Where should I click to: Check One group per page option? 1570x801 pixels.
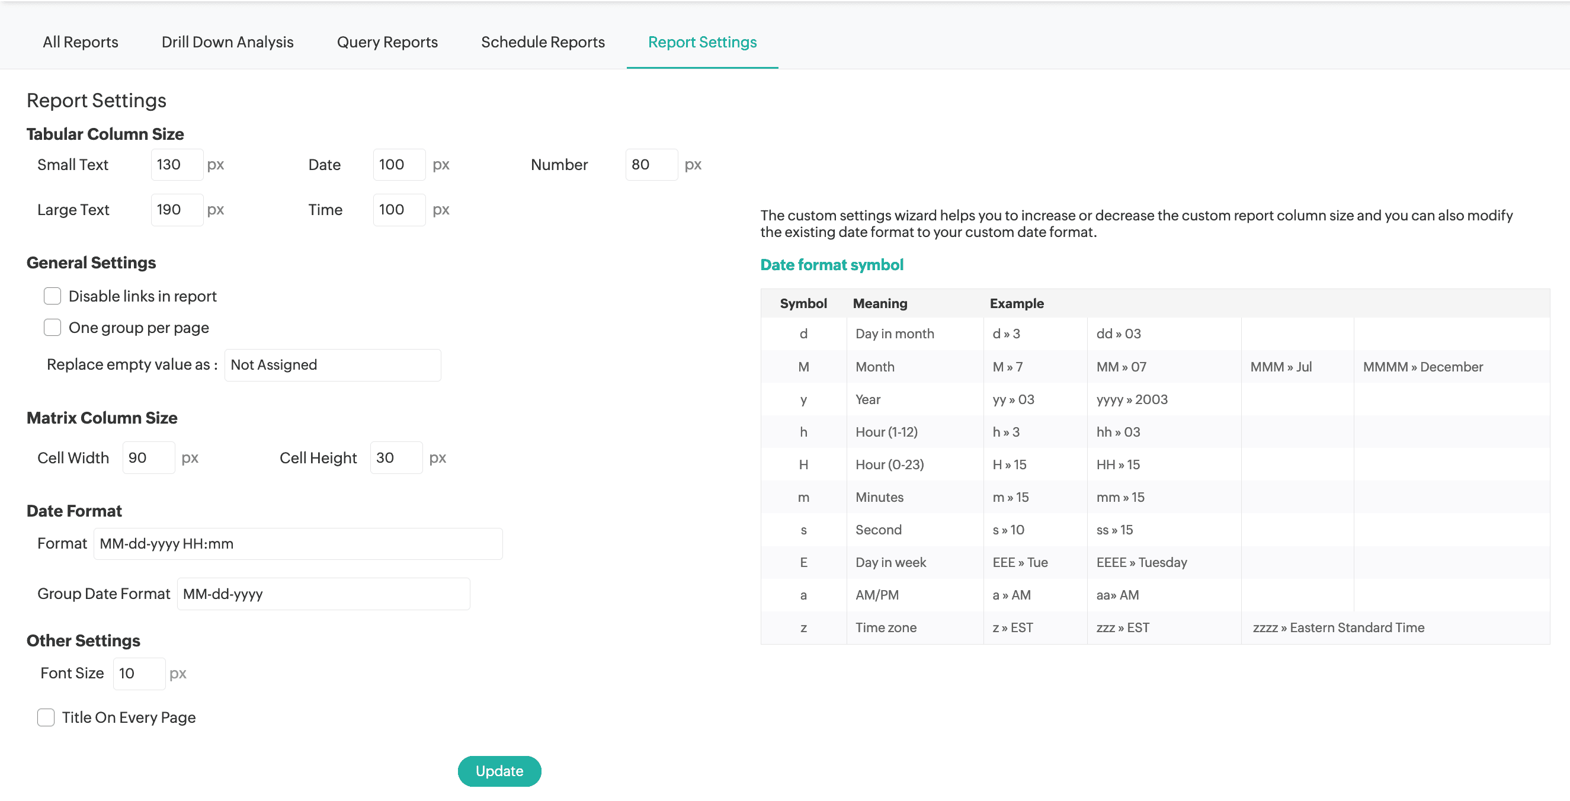coord(52,328)
